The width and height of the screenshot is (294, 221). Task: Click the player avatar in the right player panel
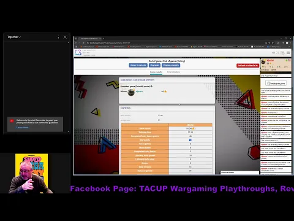tap(263, 61)
